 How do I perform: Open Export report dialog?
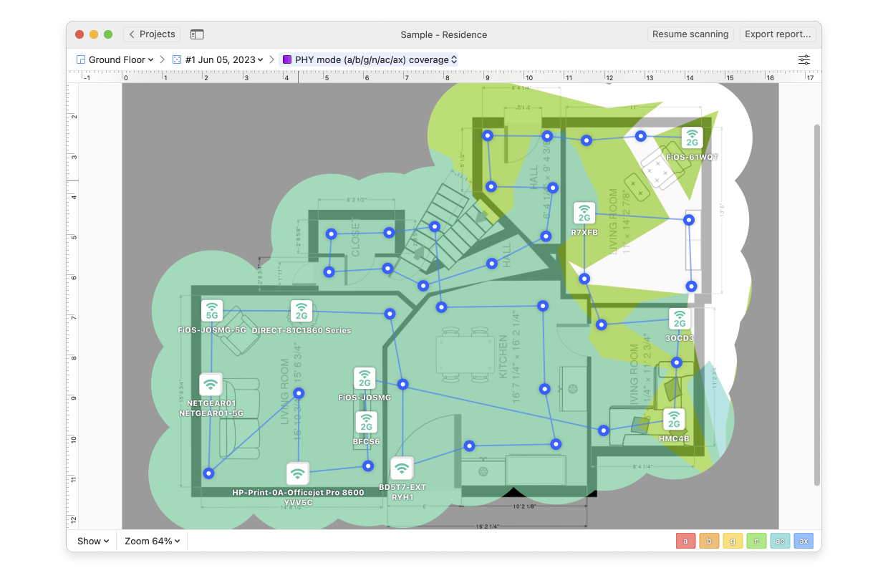[778, 34]
